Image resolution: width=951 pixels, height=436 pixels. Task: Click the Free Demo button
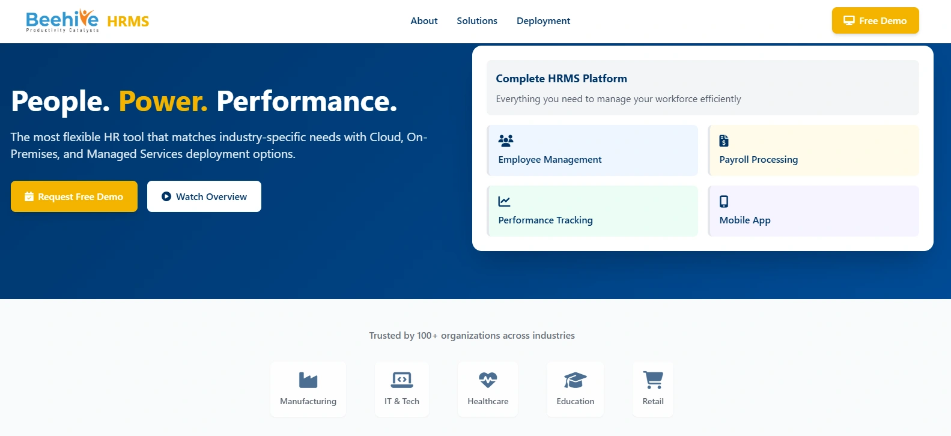[875, 20]
